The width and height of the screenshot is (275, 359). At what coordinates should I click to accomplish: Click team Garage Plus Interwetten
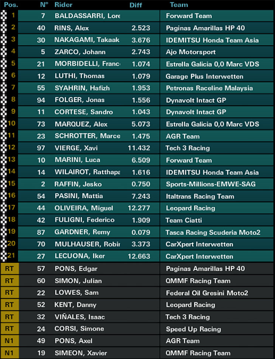pyautogui.click(x=204, y=76)
